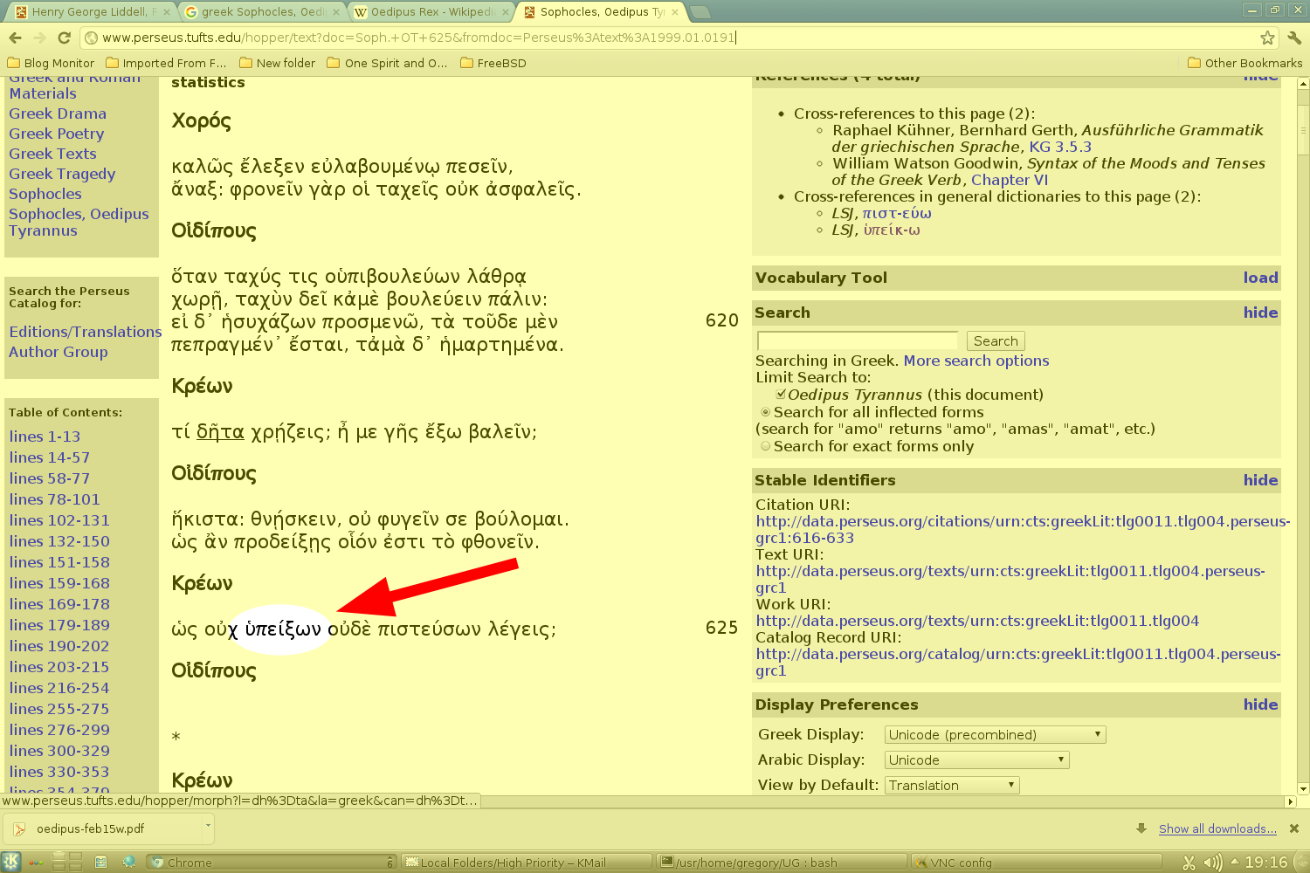
Task: Open the LSJ πιστ-εύω dictionary entry
Action: click(897, 213)
